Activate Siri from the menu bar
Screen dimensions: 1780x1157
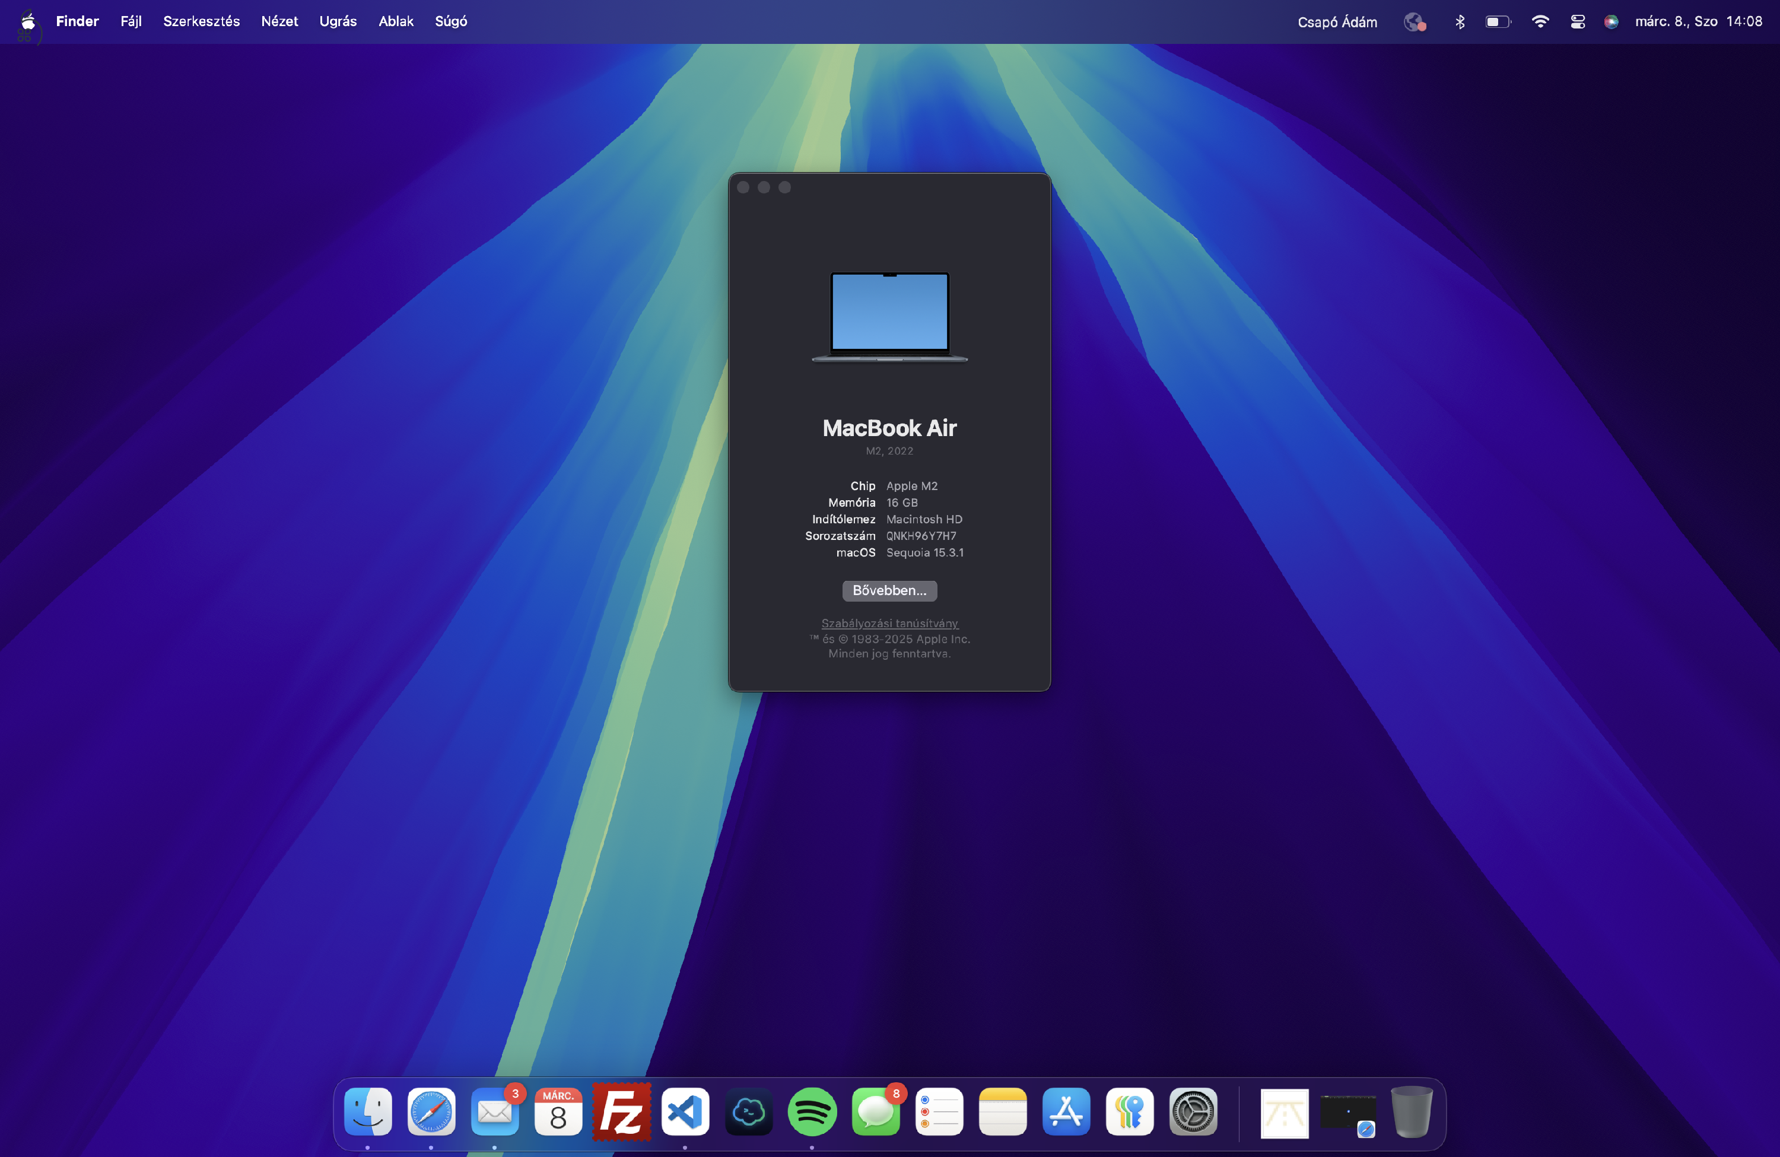(1611, 22)
